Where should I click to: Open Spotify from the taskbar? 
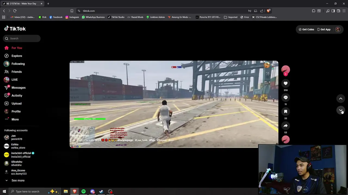83,191
